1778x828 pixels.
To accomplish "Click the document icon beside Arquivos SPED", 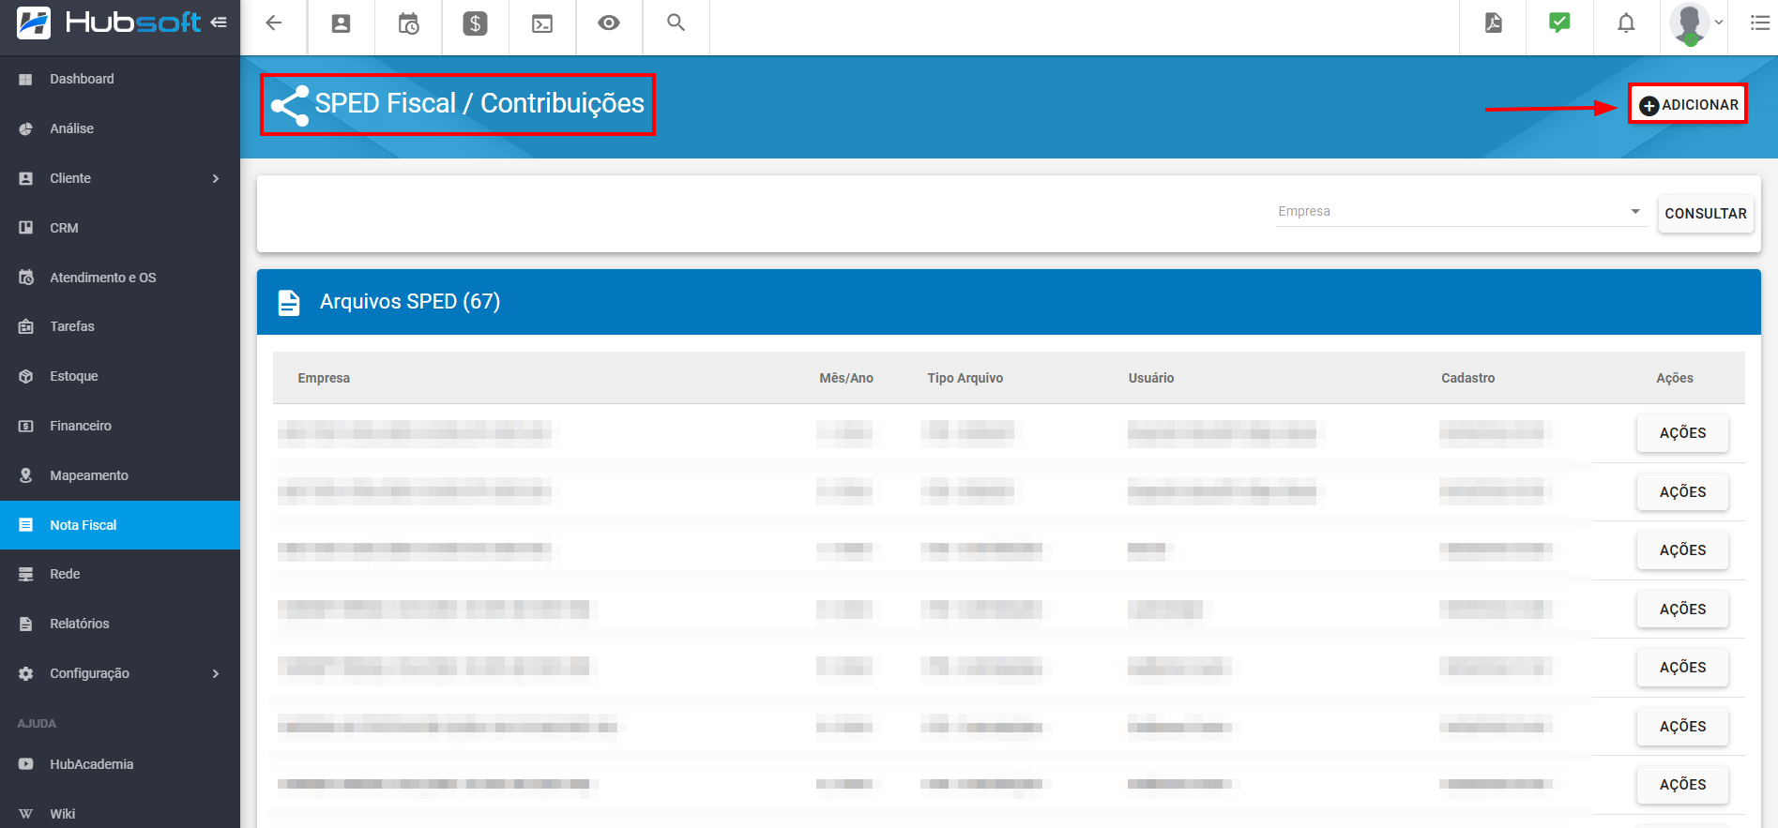I will click(289, 302).
